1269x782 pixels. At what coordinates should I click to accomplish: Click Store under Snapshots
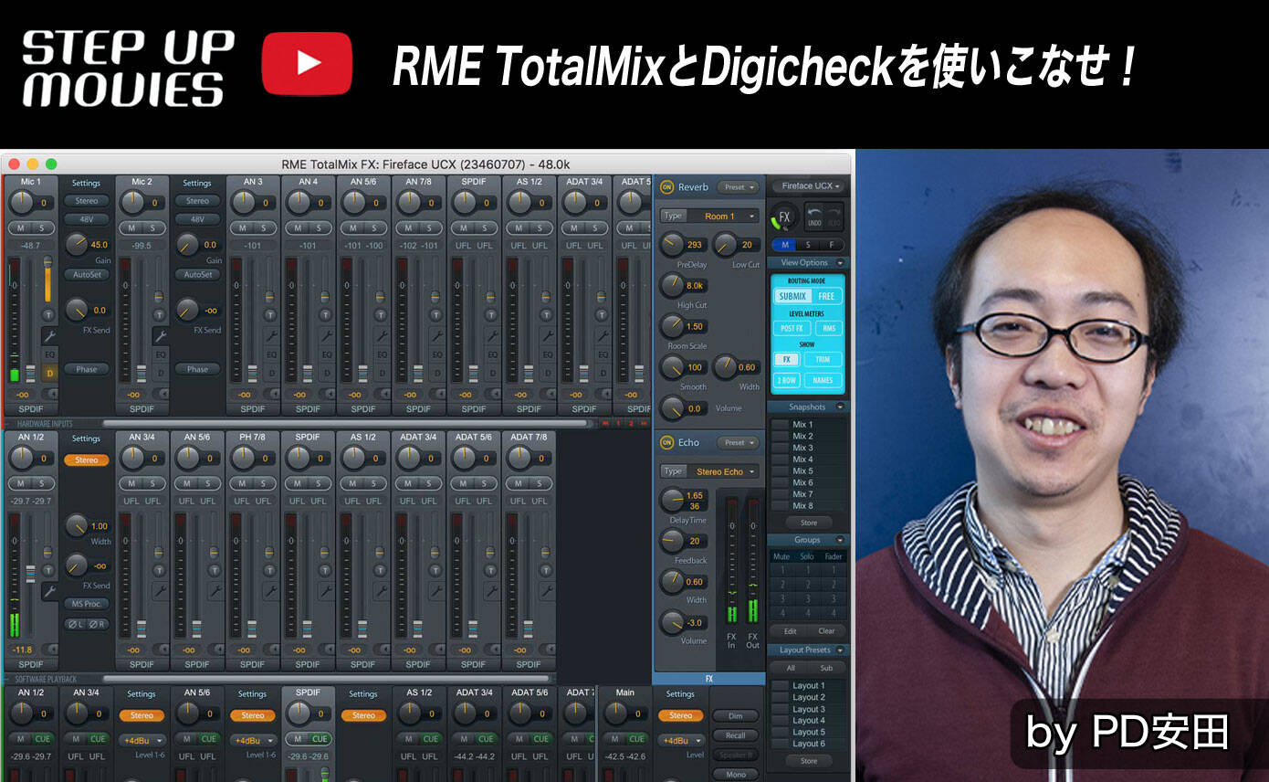(x=809, y=523)
